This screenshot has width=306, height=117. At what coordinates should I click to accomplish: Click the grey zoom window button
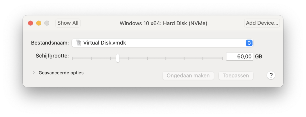(47, 23)
